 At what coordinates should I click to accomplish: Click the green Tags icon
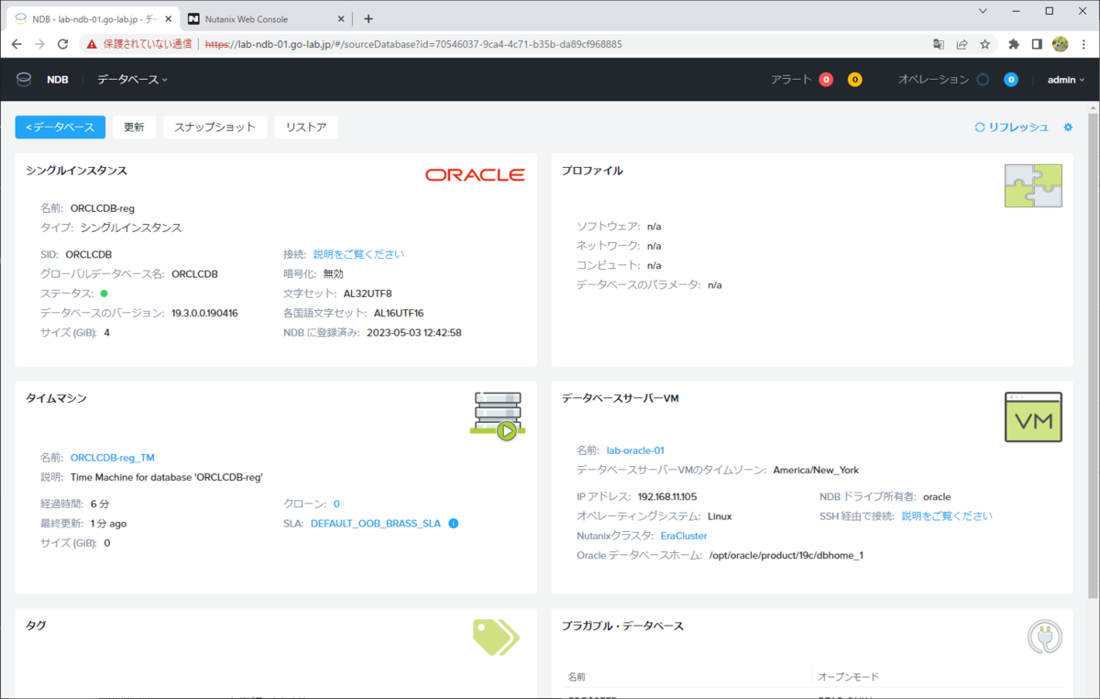point(496,637)
